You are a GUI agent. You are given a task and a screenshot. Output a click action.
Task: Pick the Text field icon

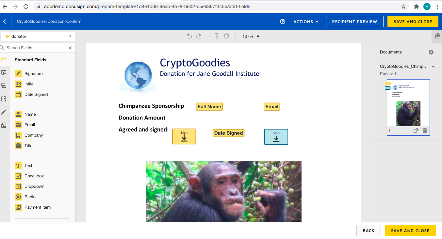point(18,166)
